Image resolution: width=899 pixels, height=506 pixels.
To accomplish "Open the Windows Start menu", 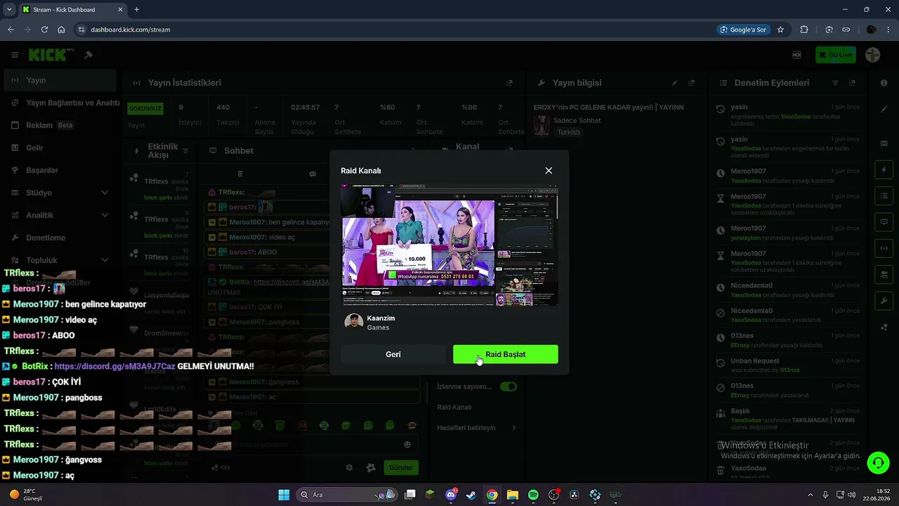I will point(284,495).
